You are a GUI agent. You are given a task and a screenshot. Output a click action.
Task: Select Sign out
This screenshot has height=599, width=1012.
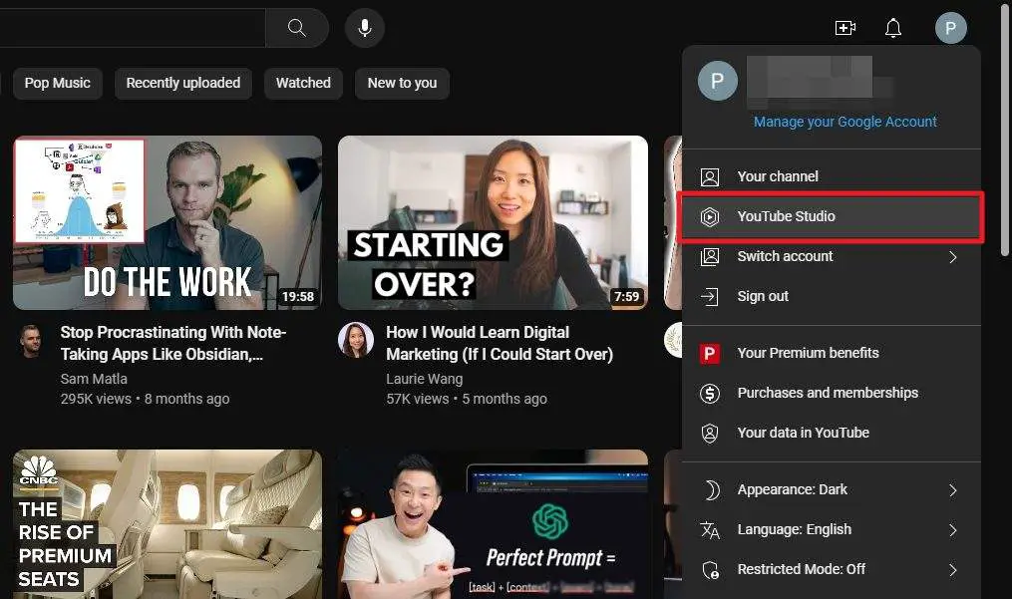coord(832,296)
